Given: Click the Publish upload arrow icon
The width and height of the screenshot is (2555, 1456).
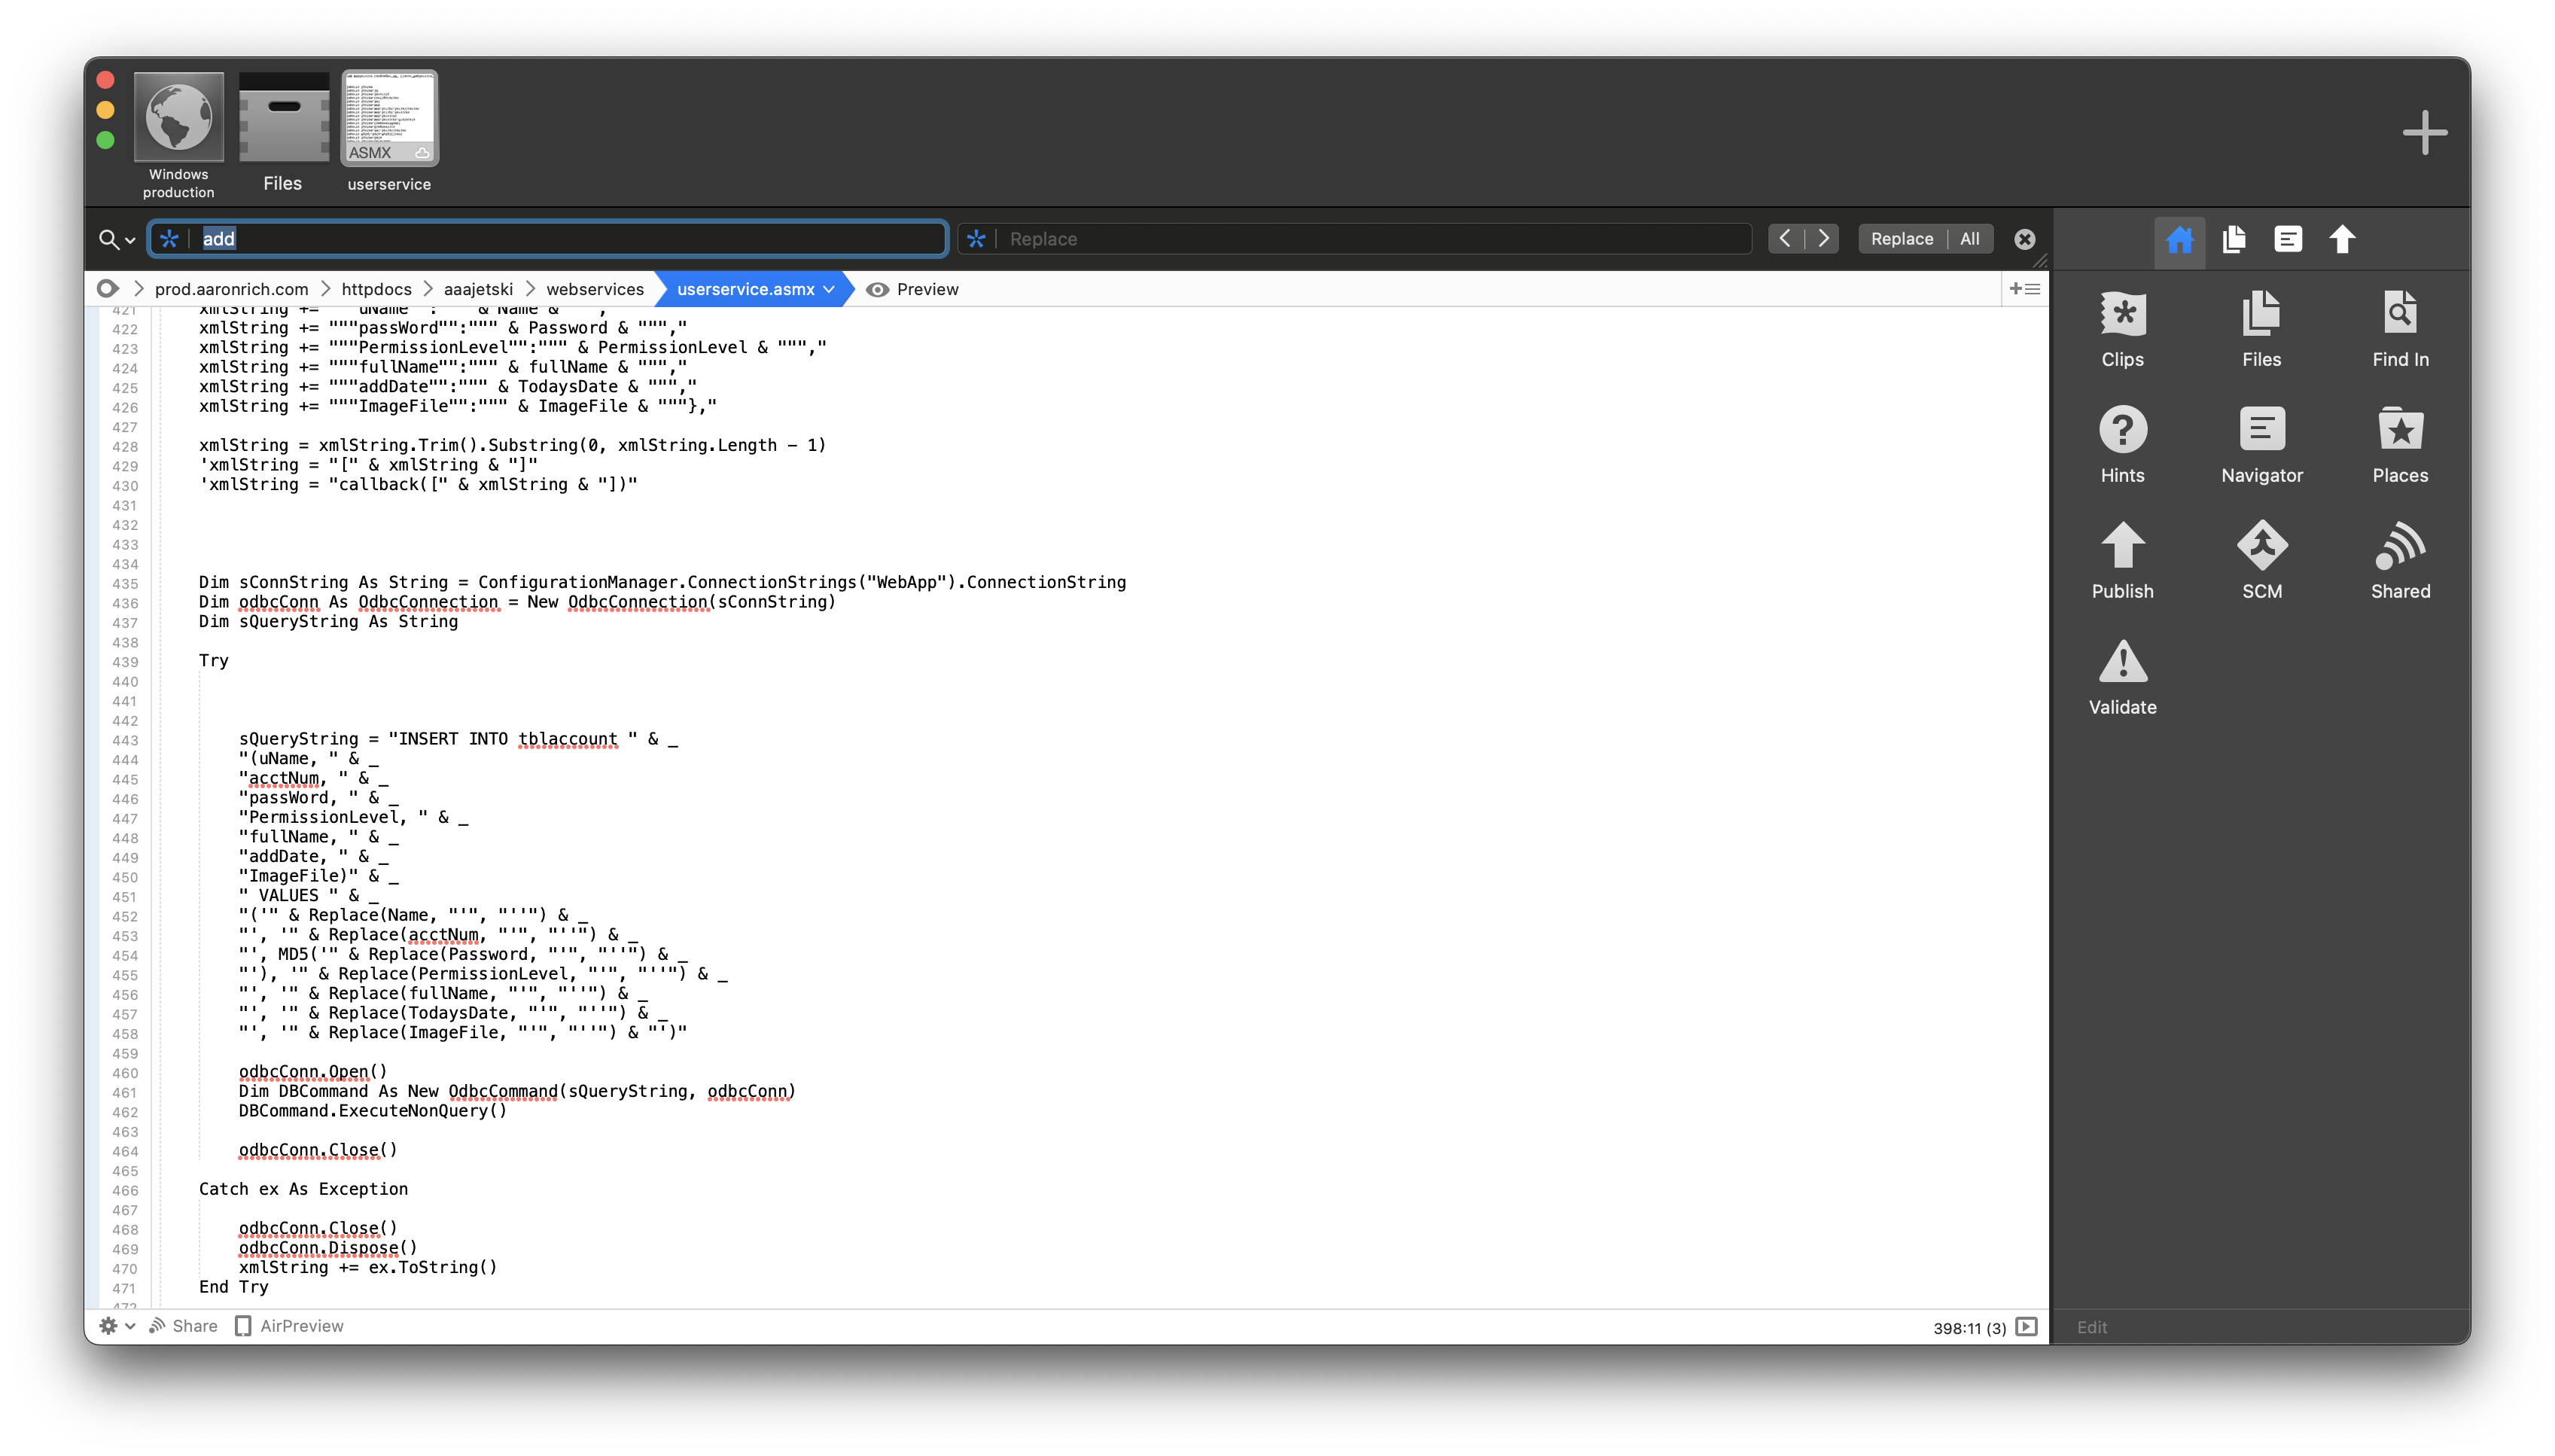Looking at the screenshot, I should 2122,547.
